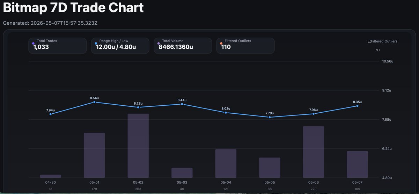
Task: Click the 7.94u price label
Action: pyautogui.click(x=51, y=110)
